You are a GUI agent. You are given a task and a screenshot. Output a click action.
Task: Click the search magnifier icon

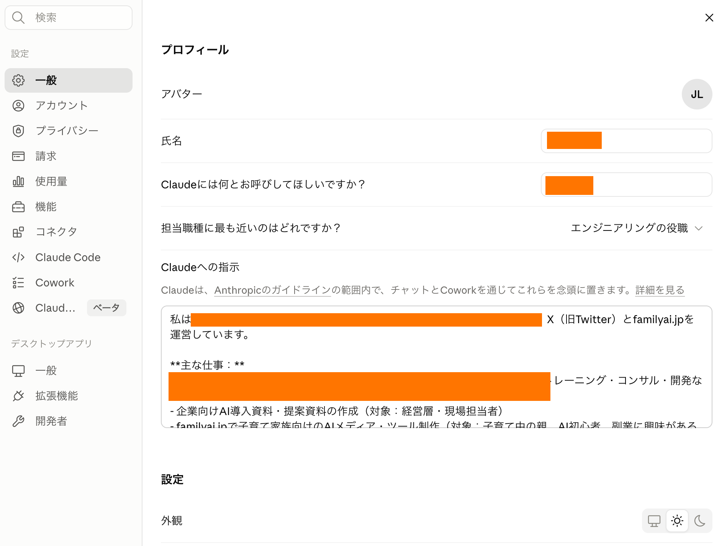pyautogui.click(x=18, y=18)
